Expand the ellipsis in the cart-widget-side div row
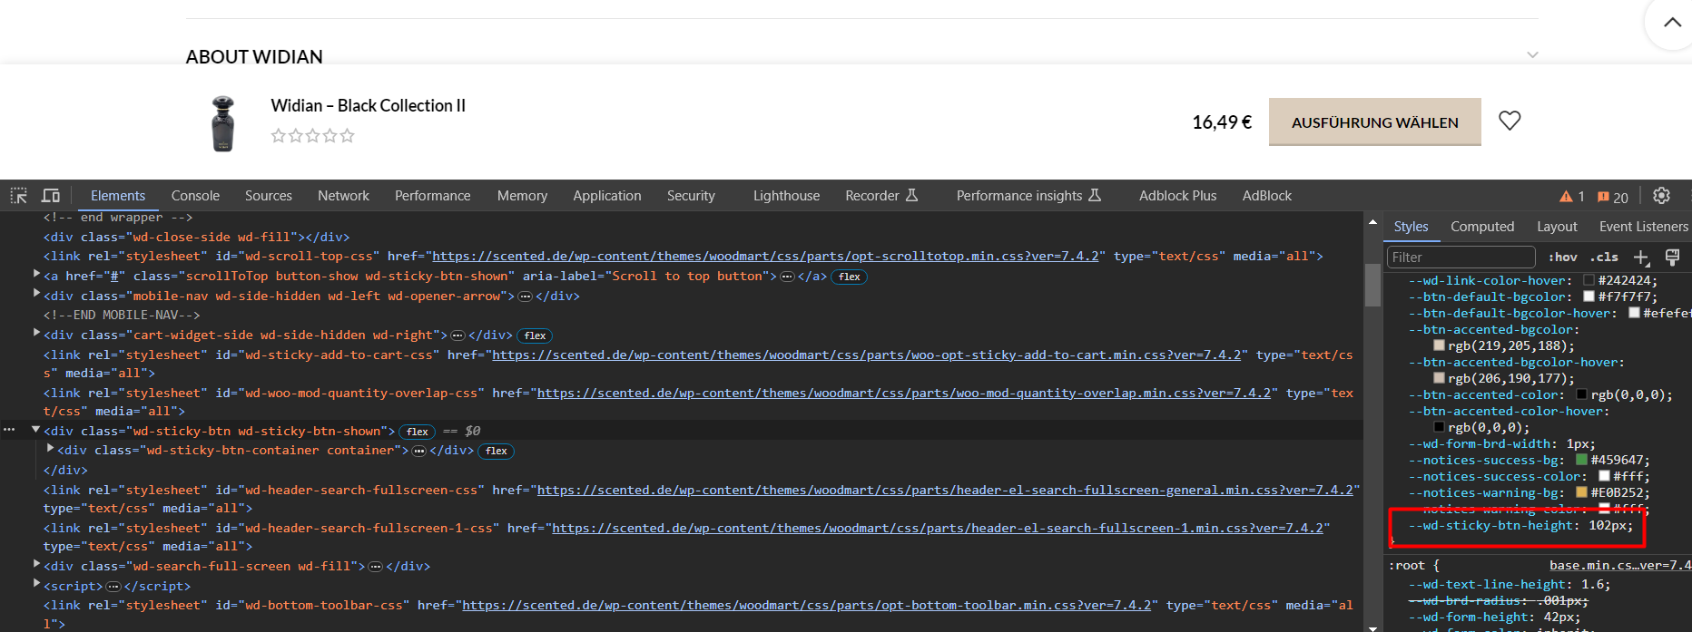The width and height of the screenshot is (1692, 632). coord(457,335)
